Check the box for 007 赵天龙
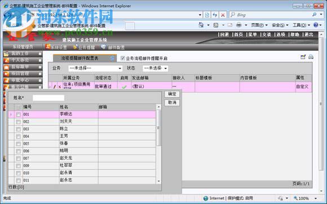This screenshot has width=327, height=204. pyautogui.click(x=19, y=158)
